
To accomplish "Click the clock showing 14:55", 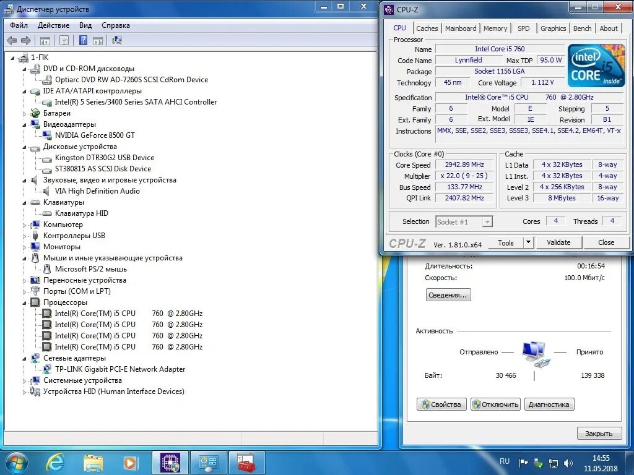I will point(601,458).
